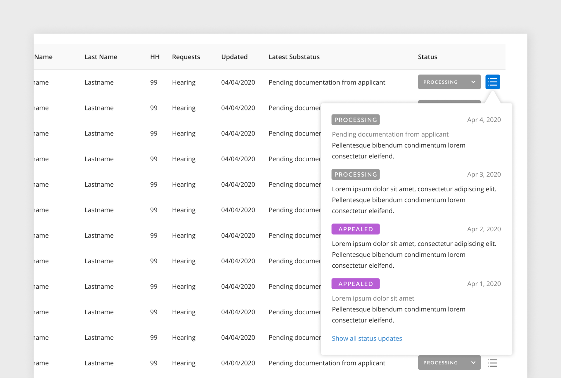Click the Apr 1, 2020 date in popup

(484, 284)
